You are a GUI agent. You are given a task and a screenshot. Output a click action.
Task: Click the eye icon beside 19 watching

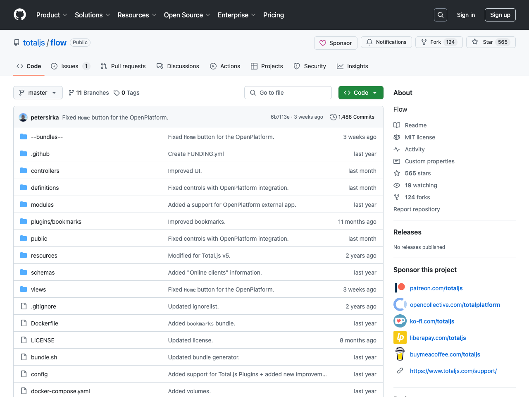pyautogui.click(x=397, y=185)
